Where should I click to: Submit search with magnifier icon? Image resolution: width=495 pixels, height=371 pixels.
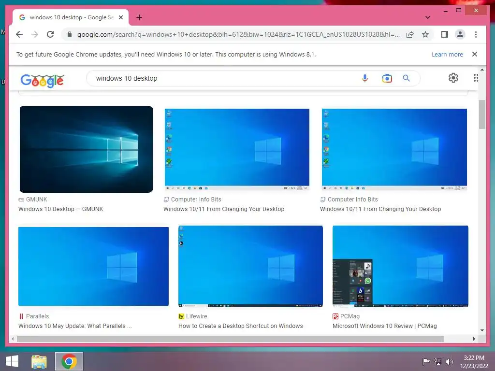406,78
